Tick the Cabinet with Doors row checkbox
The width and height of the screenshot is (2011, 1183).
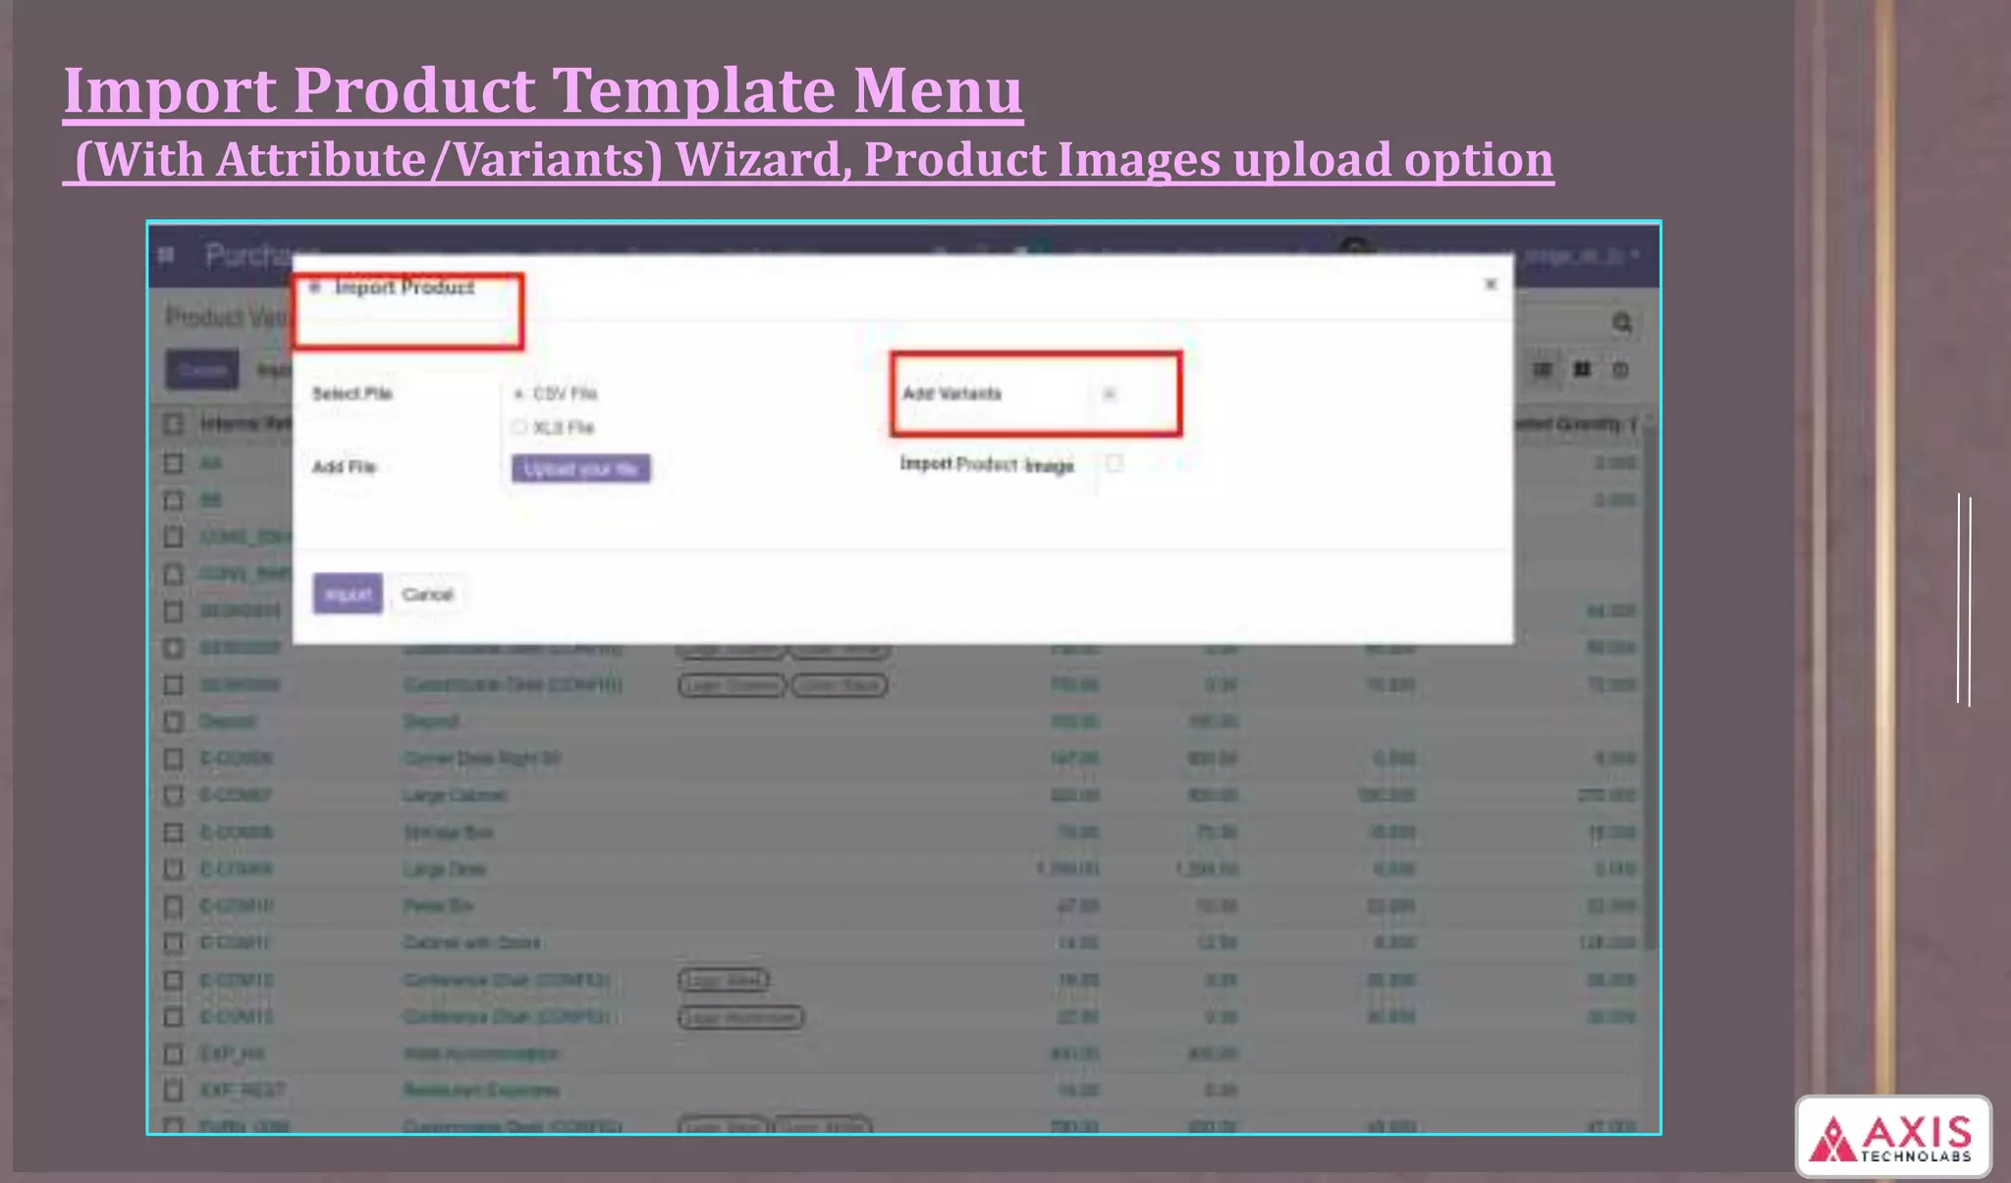(174, 942)
